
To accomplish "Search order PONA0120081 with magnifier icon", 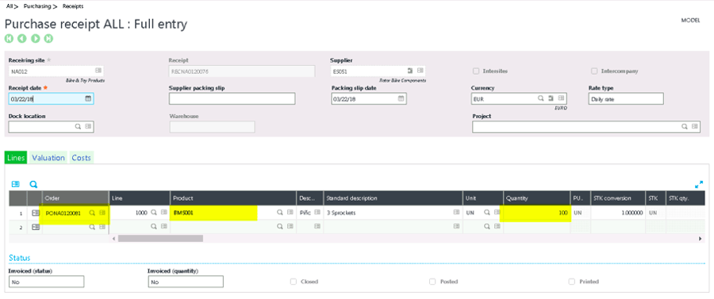I will coord(92,213).
